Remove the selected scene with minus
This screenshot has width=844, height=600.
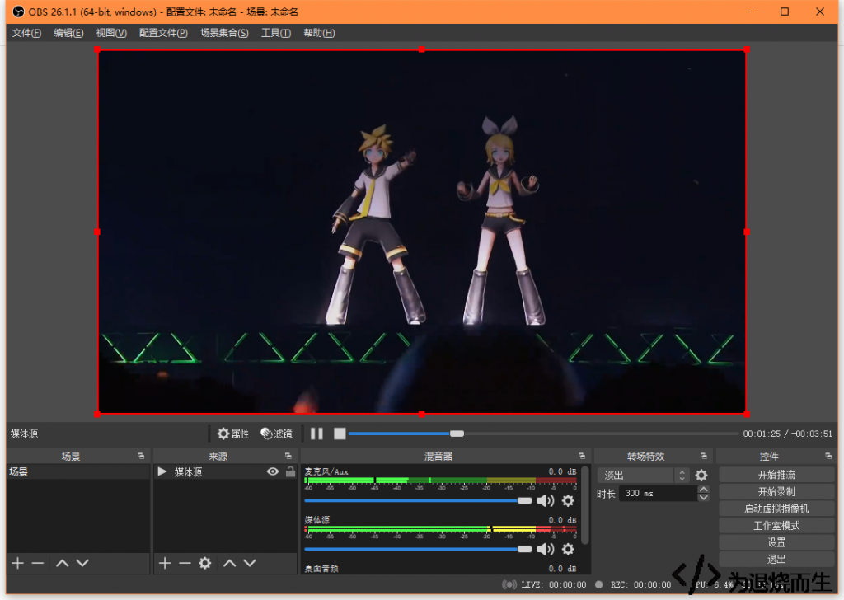pos(38,564)
